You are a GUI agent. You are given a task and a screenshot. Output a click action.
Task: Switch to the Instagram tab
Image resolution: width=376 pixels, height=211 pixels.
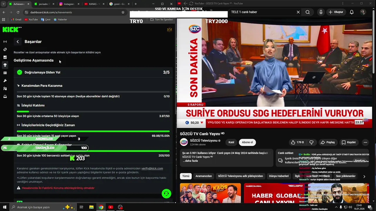(69, 4)
